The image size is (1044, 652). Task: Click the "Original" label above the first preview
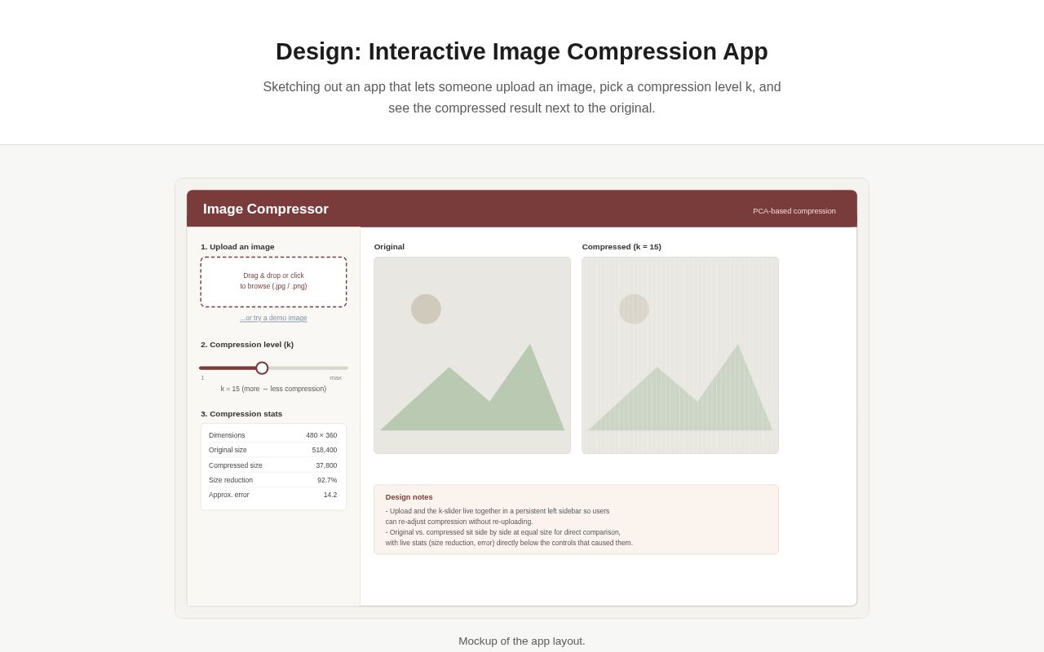coord(389,247)
